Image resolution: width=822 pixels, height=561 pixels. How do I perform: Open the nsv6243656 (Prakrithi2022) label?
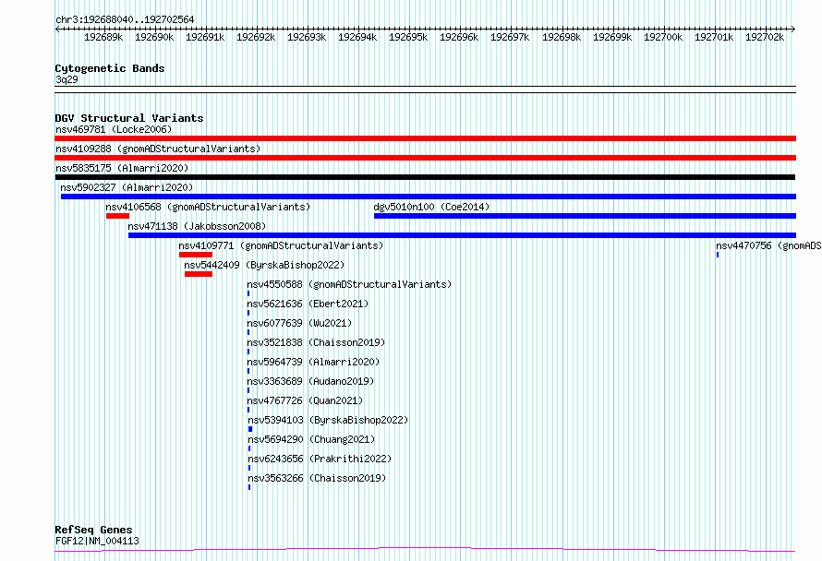point(320,459)
